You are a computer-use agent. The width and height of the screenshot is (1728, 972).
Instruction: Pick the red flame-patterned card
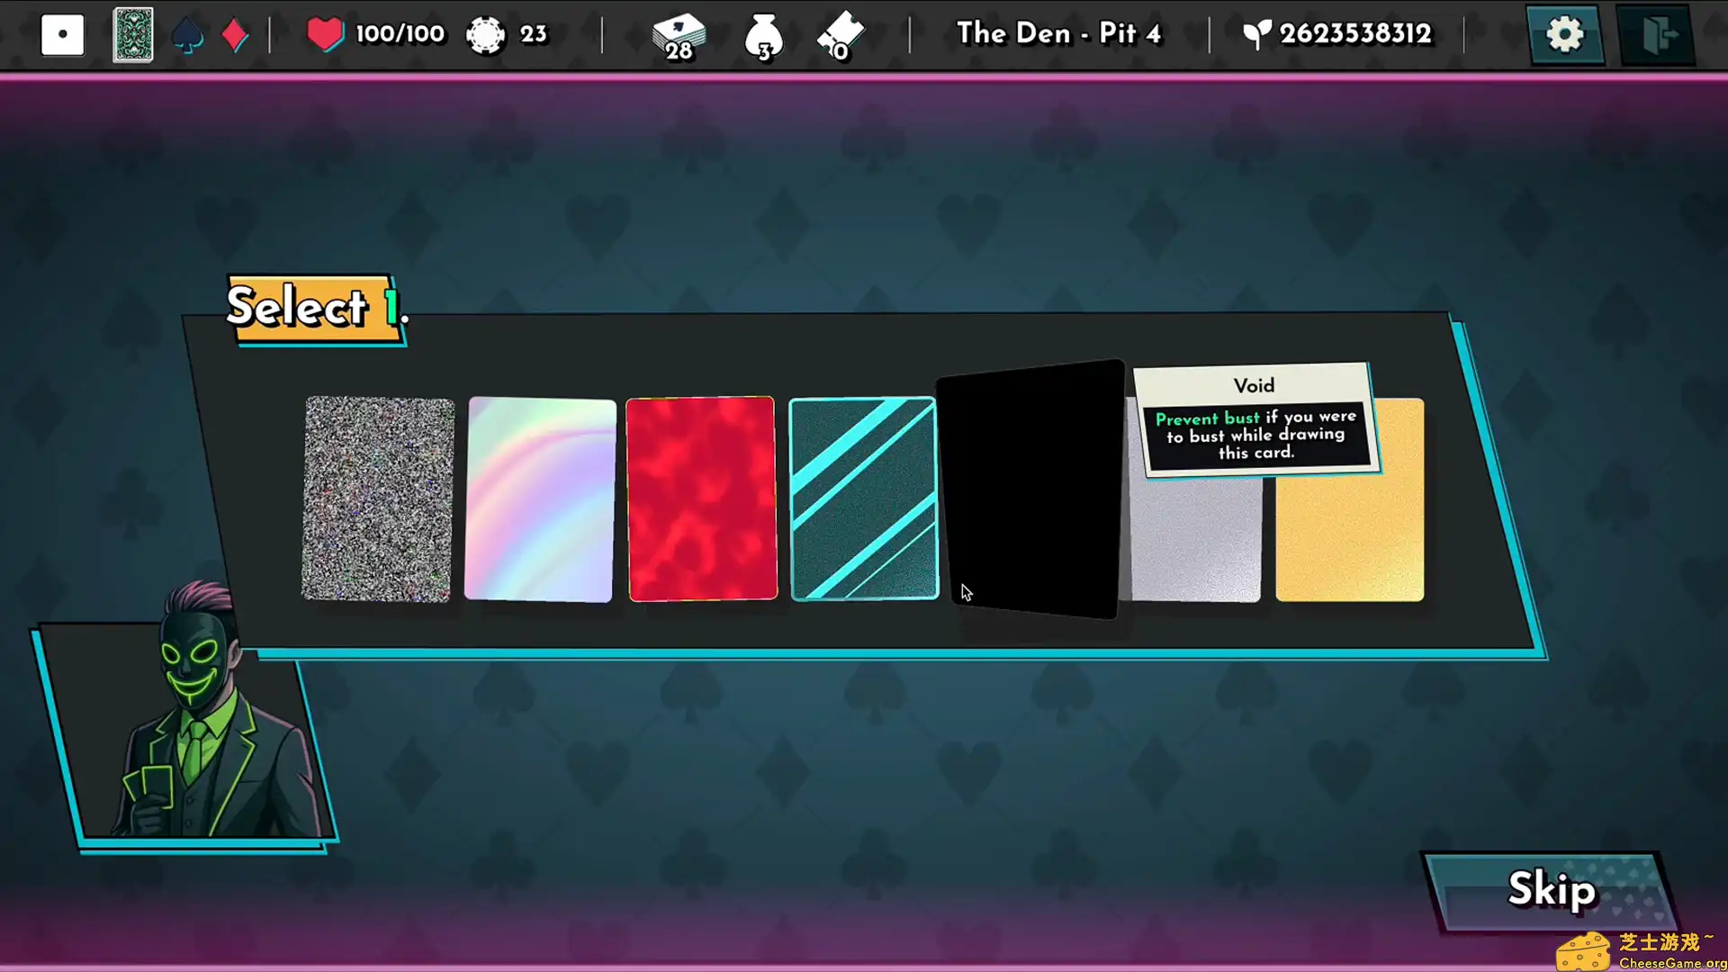click(701, 499)
